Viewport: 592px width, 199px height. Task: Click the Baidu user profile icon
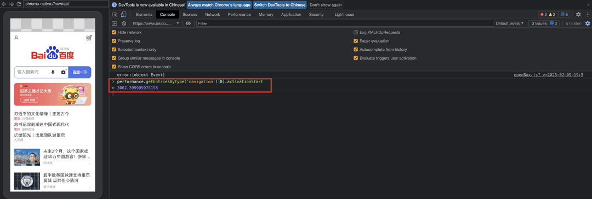click(16, 38)
